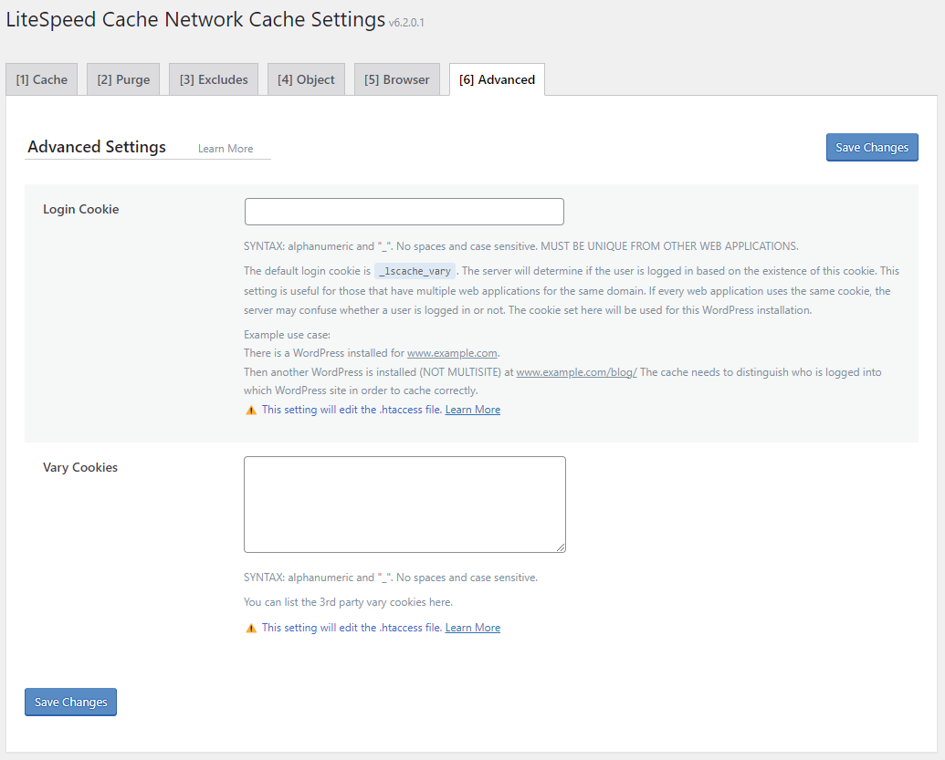Click the Advanced Settings heading

[x=97, y=147]
